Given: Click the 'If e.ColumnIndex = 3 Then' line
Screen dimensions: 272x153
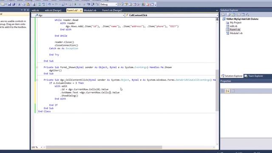Looking at the screenshot, I should coord(66,83).
